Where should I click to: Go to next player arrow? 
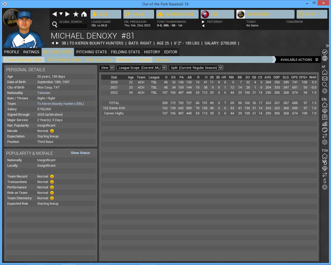[57, 43]
